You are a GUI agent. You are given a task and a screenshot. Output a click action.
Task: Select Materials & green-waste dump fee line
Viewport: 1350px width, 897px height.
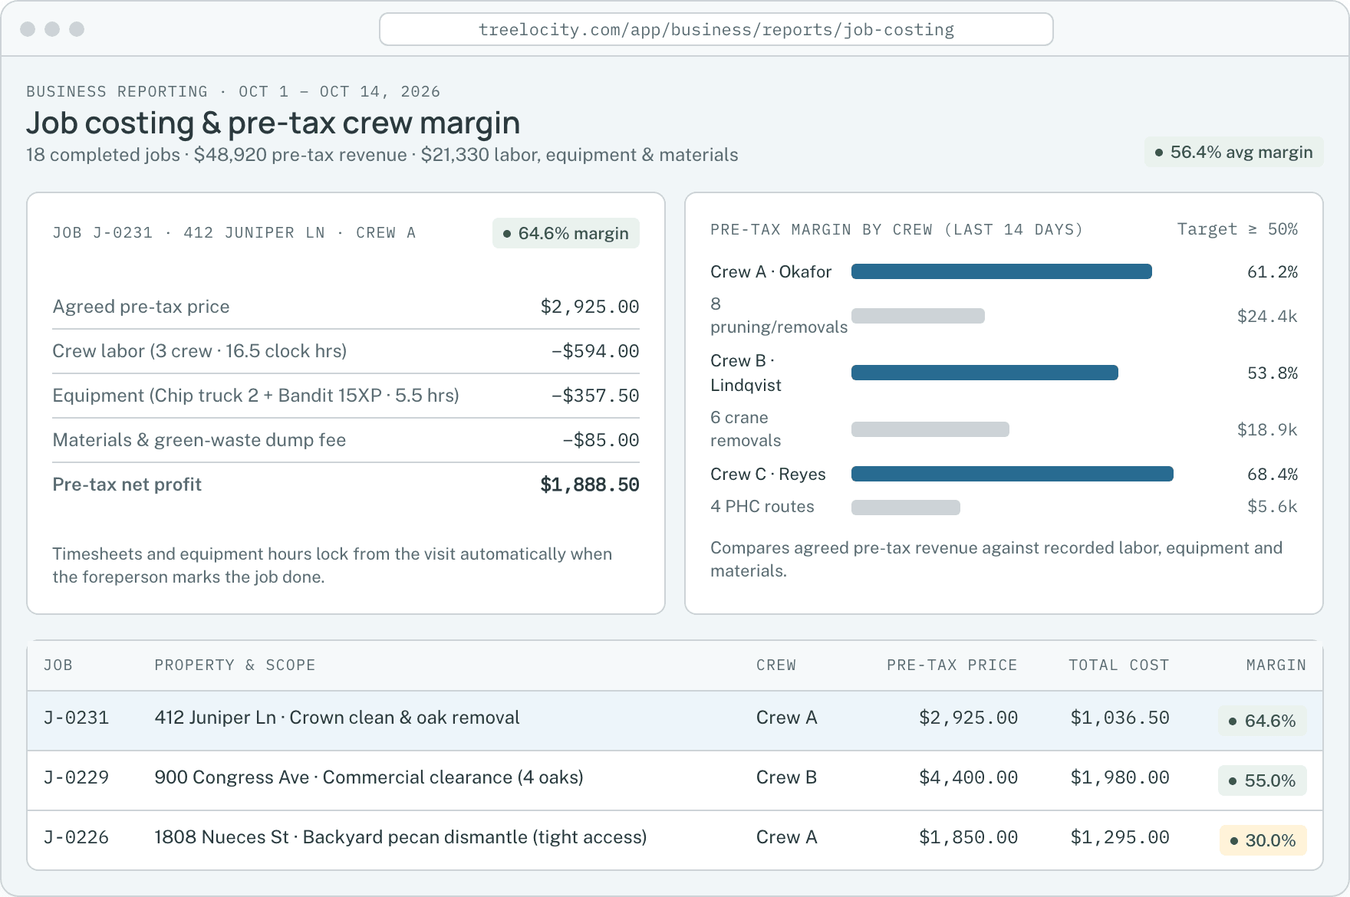pos(345,440)
